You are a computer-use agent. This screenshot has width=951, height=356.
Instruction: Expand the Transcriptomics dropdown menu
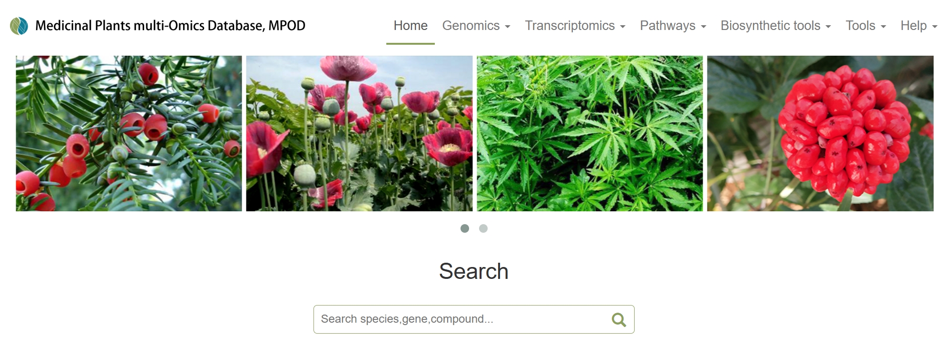tap(575, 26)
